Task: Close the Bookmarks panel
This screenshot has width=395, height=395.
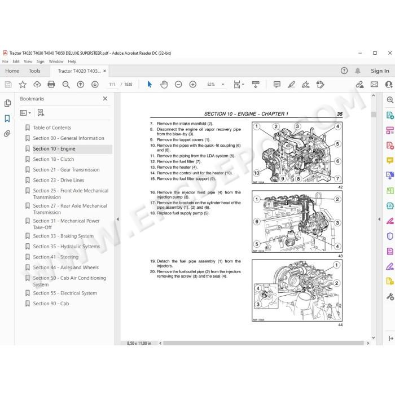Action: tap(106, 99)
